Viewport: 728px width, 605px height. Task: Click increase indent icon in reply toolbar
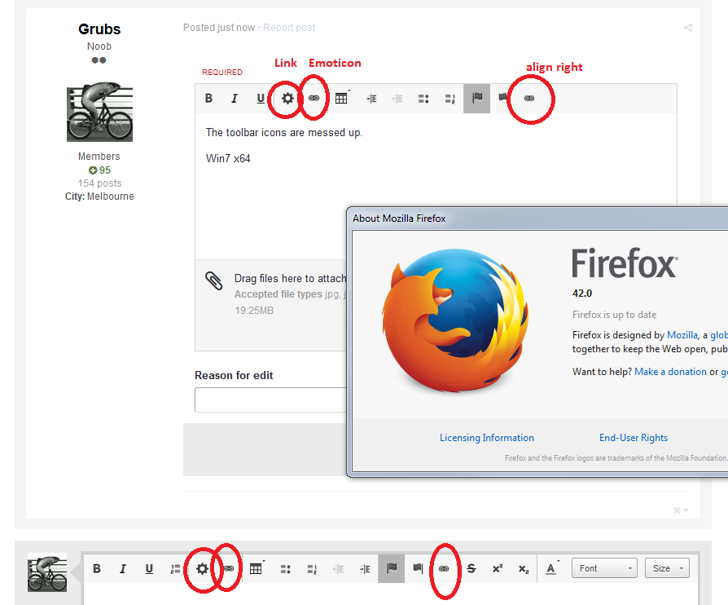tap(365, 569)
